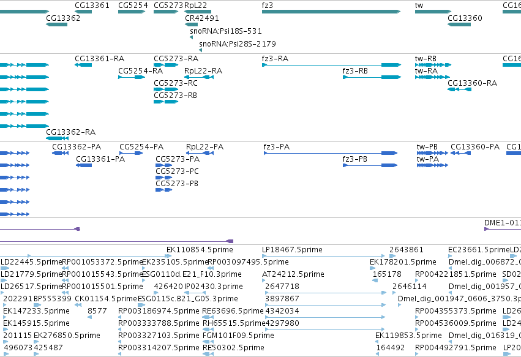This screenshot has width=521, height=357.
Task: Click the RpL22-RA transcript label
Action: click(203, 71)
